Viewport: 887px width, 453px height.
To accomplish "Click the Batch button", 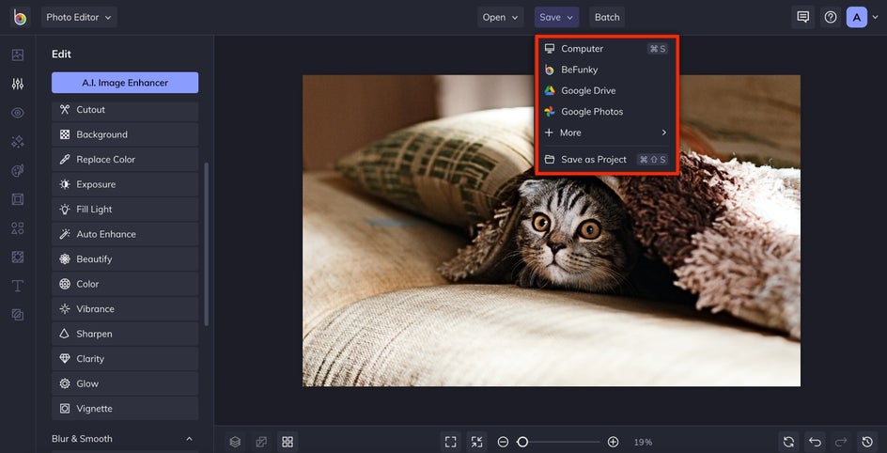I will [x=607, y=17].
